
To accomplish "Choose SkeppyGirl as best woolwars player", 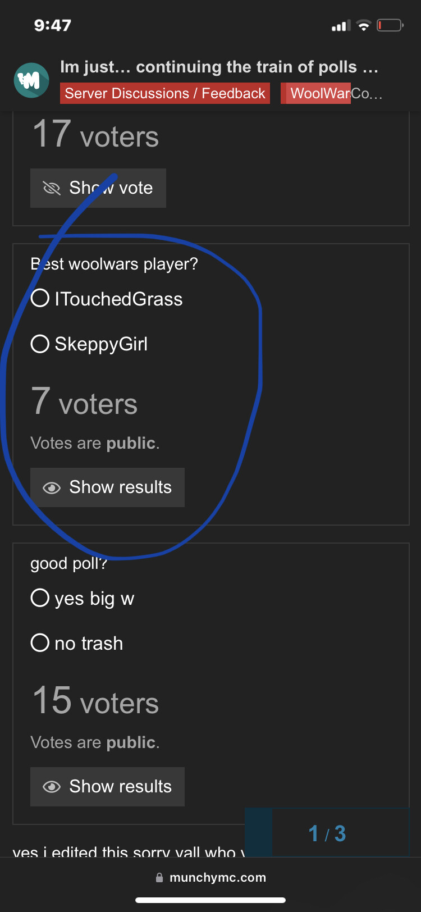I will [x=89, y=343].
